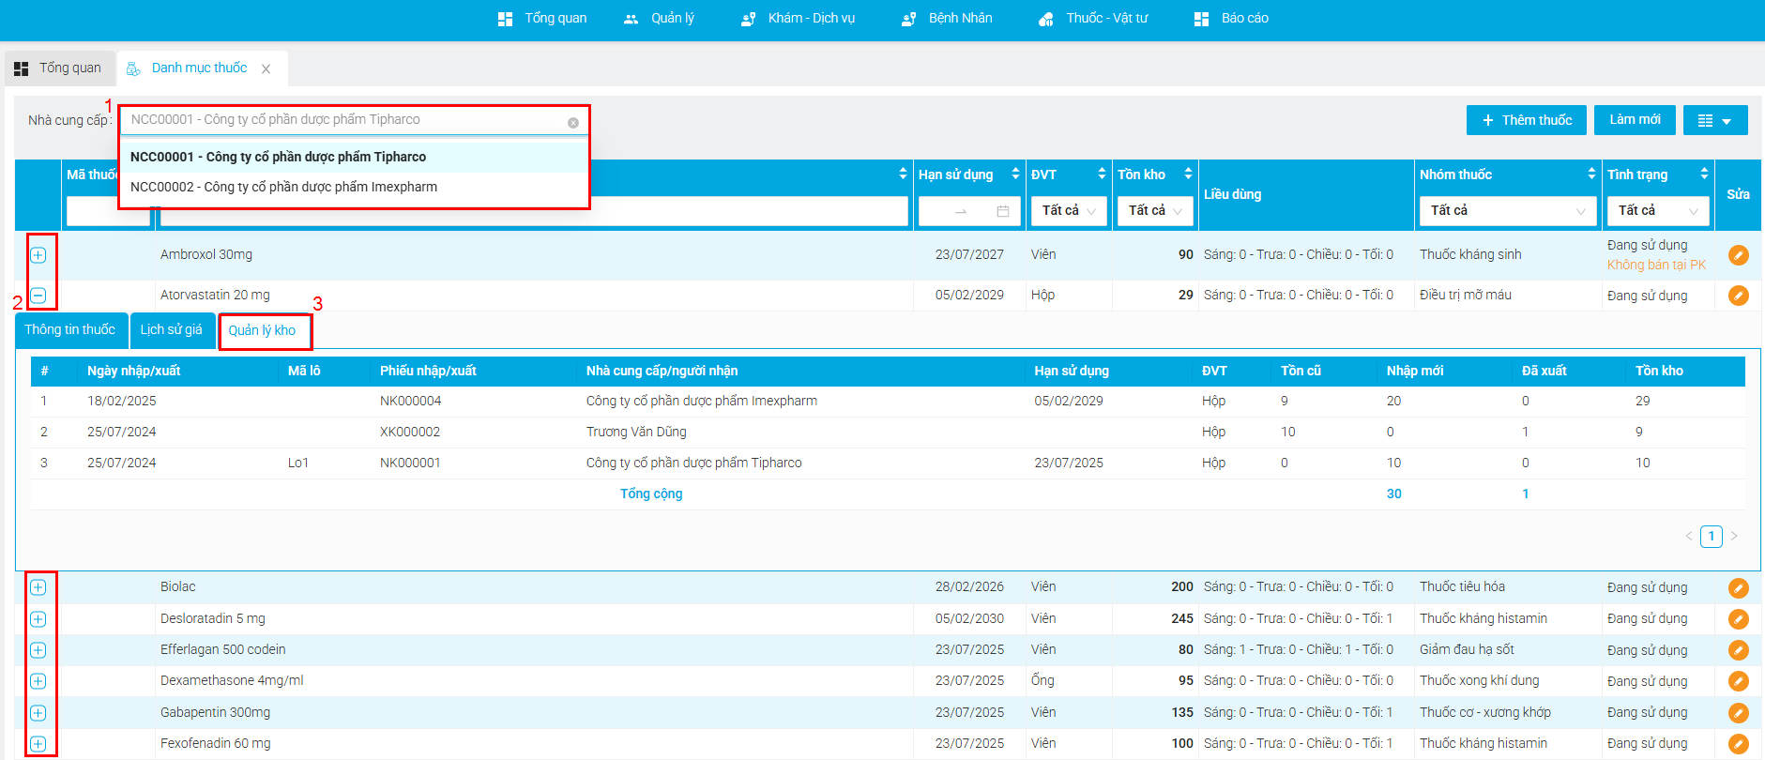
Task: Click the edit icon for Desloratadin 5 mg
Action: tap(1738, 619)
